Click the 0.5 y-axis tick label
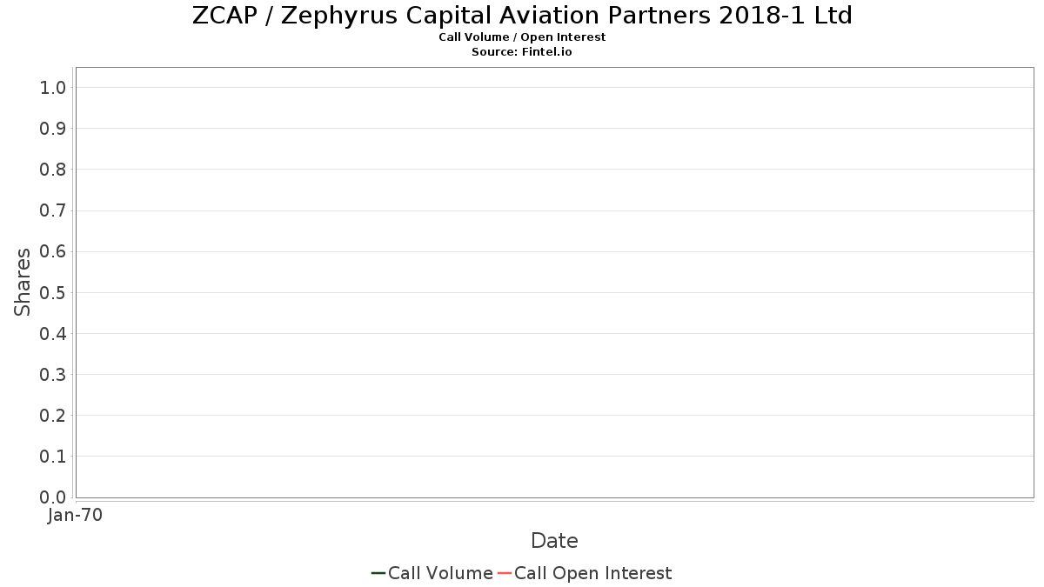The height and width of the screenshot is (587, 1044). 53,292
